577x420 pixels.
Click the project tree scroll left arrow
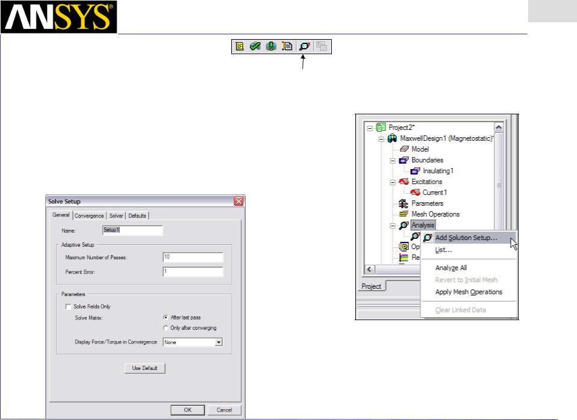369,269
